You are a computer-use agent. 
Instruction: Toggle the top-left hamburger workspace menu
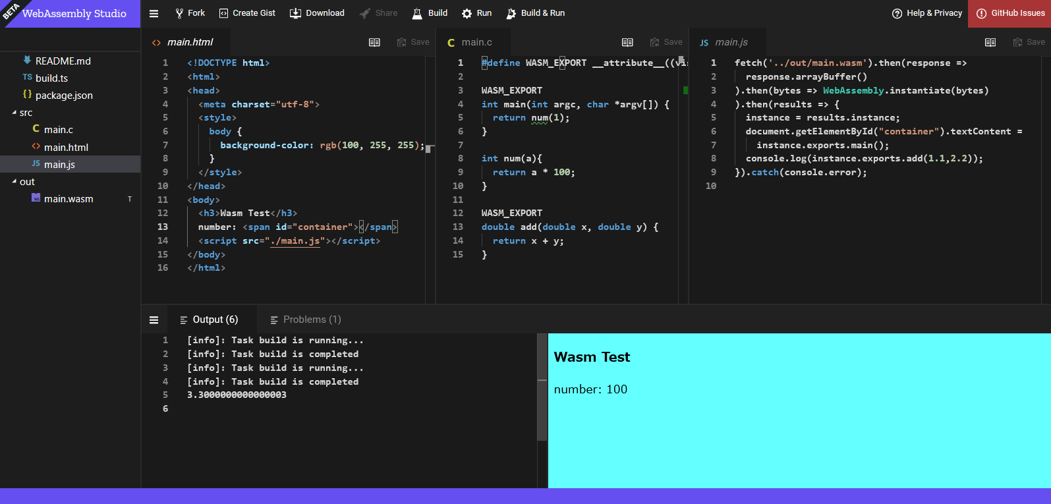(154, 13)
